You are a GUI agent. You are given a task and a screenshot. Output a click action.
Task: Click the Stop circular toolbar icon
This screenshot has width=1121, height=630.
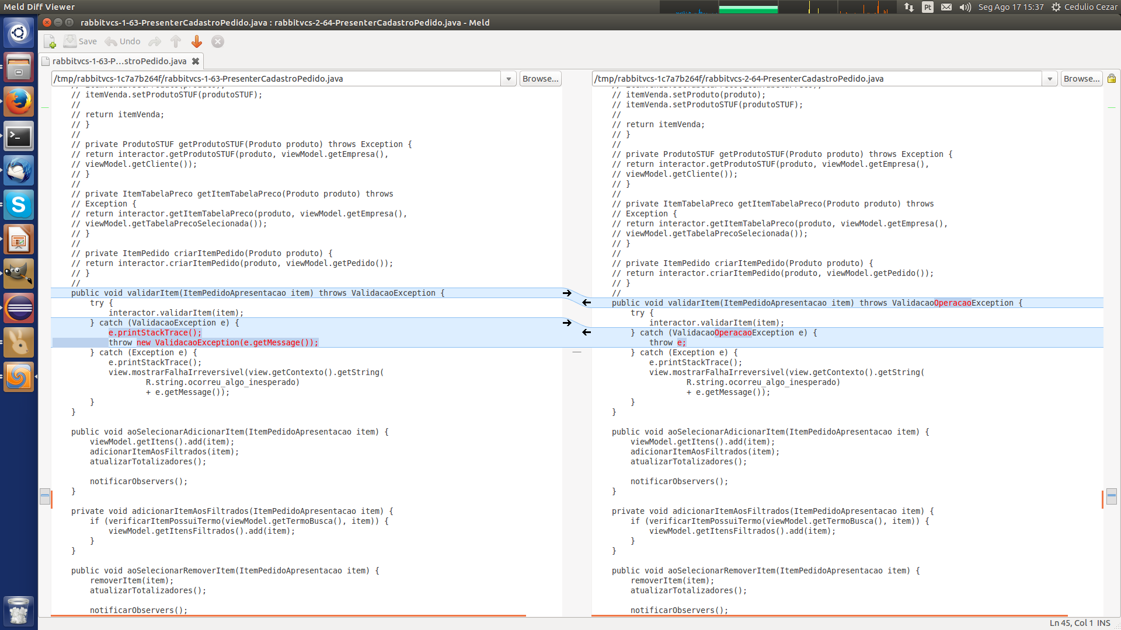coord(218,41)
